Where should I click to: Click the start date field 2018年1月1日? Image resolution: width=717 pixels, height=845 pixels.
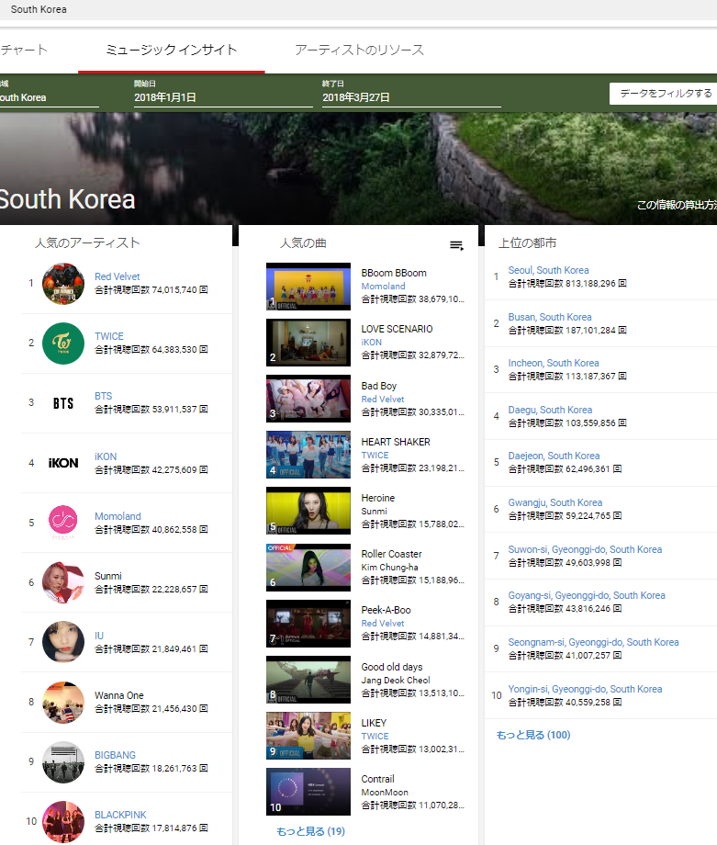pyautogui.click(x=223, y=97)
